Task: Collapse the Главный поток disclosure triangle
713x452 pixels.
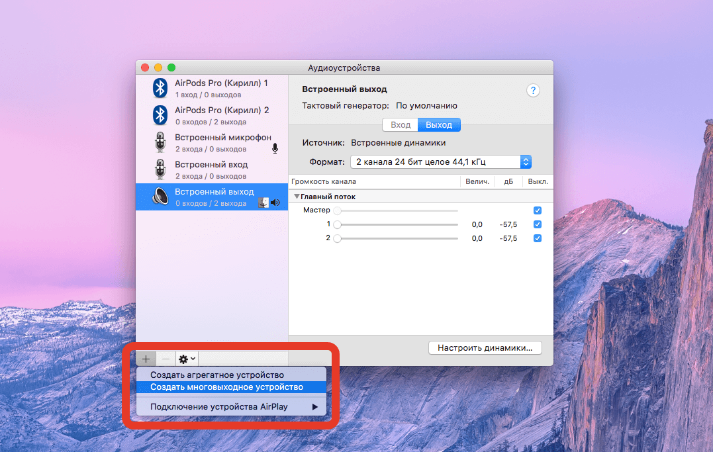Action: click(297, 197)
